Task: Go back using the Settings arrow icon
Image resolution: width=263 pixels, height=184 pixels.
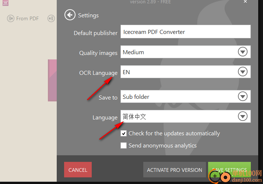Action: (x=70, y=15)
